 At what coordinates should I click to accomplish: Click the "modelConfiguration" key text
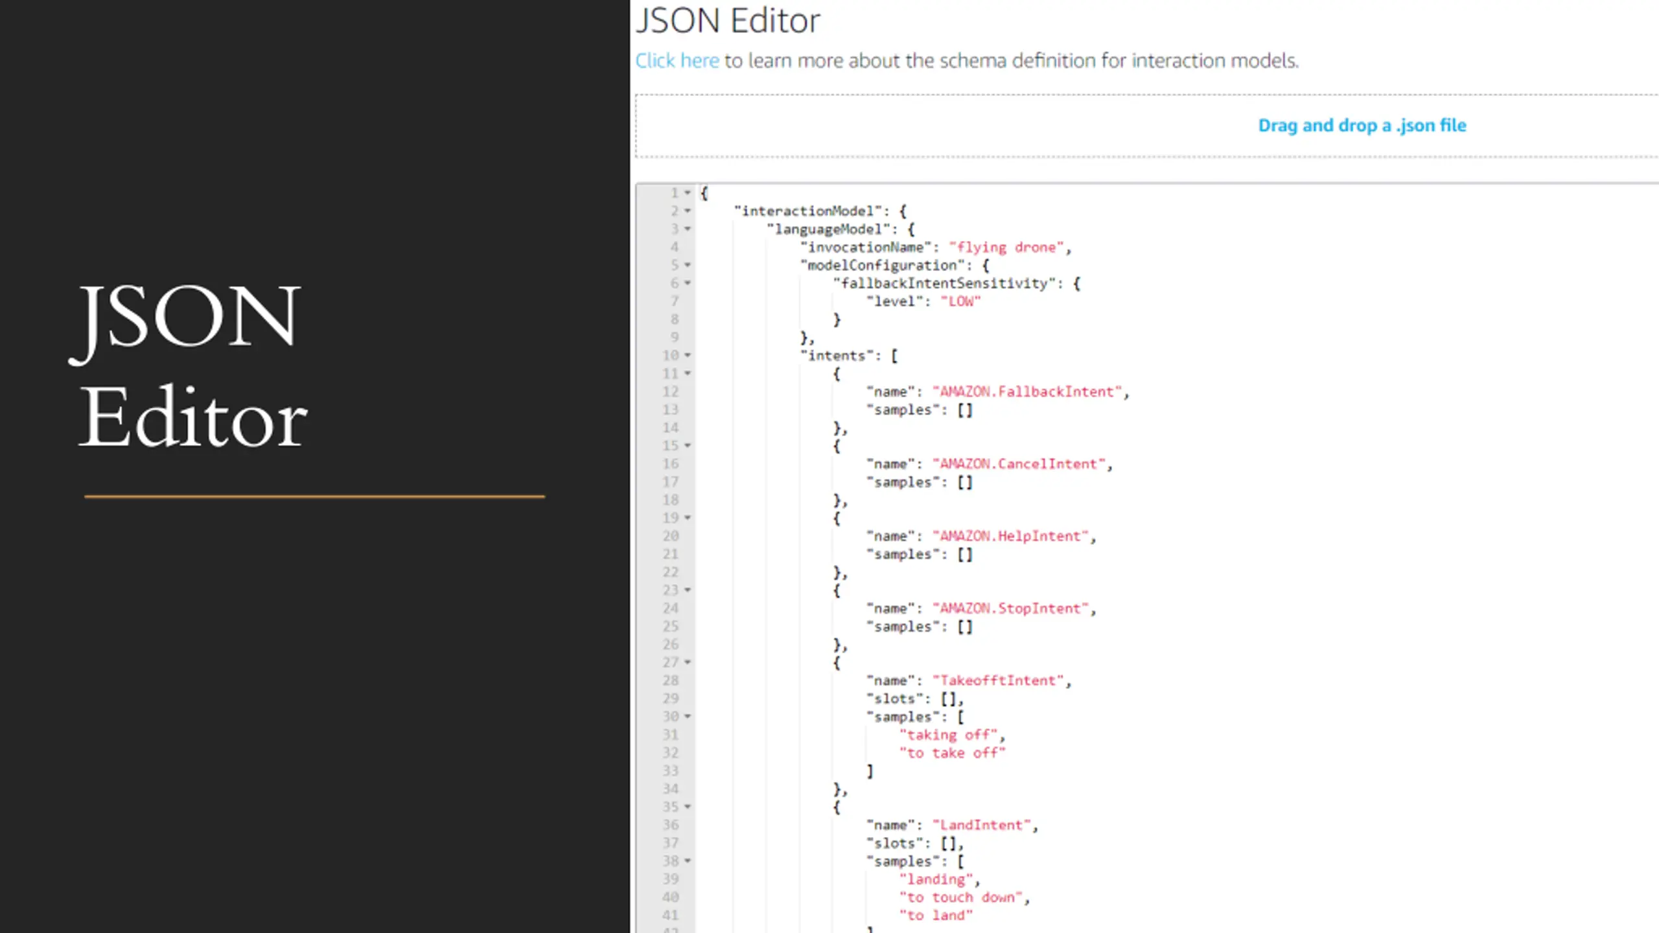click(882, 266)
